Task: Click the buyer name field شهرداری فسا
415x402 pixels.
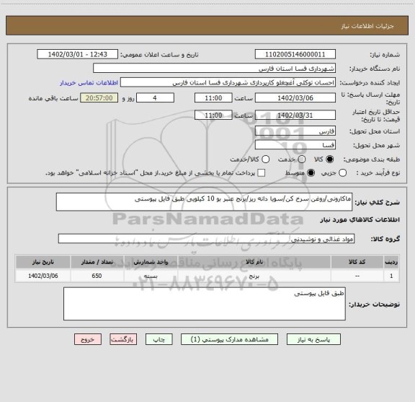Action: click(215, 69)
